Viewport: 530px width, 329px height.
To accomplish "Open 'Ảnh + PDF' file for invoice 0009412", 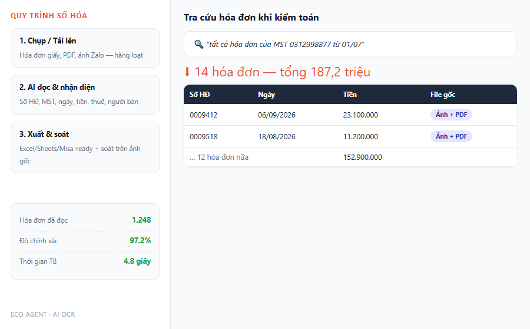I will [x=451, y=115].
